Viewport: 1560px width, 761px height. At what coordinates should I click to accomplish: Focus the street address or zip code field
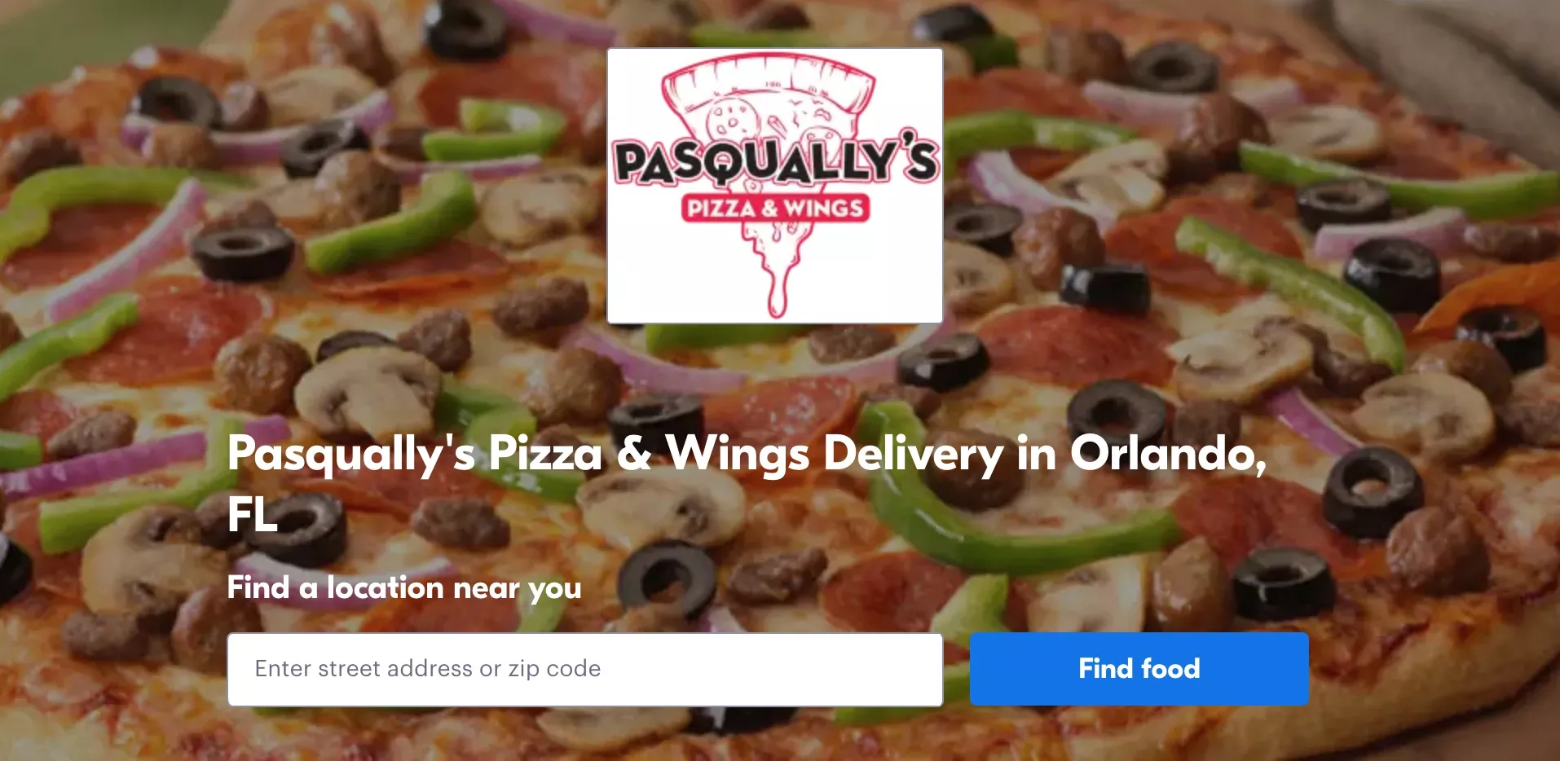point(585,669)
